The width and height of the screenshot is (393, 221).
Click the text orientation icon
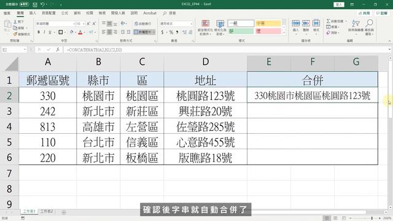(x=123, y=23)
